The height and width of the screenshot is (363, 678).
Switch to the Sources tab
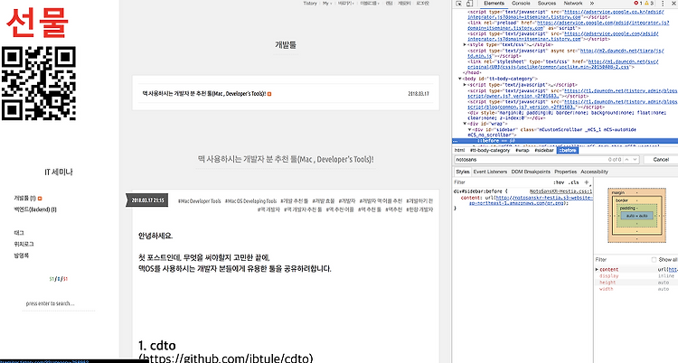click(x=547, y=3)
